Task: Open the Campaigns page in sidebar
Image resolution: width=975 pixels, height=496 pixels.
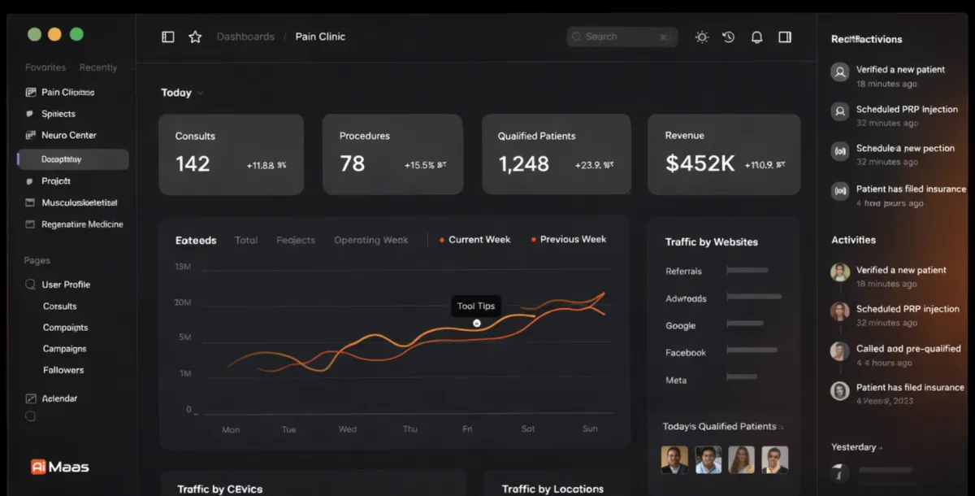Action: pos(65,349)
